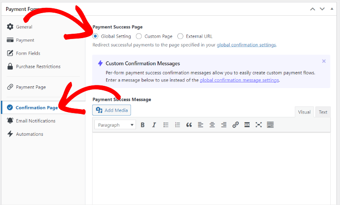Open global confirmation message settings link
Image resolution: width=340 pixels, height=205 pixels.
tap(239, 80)
